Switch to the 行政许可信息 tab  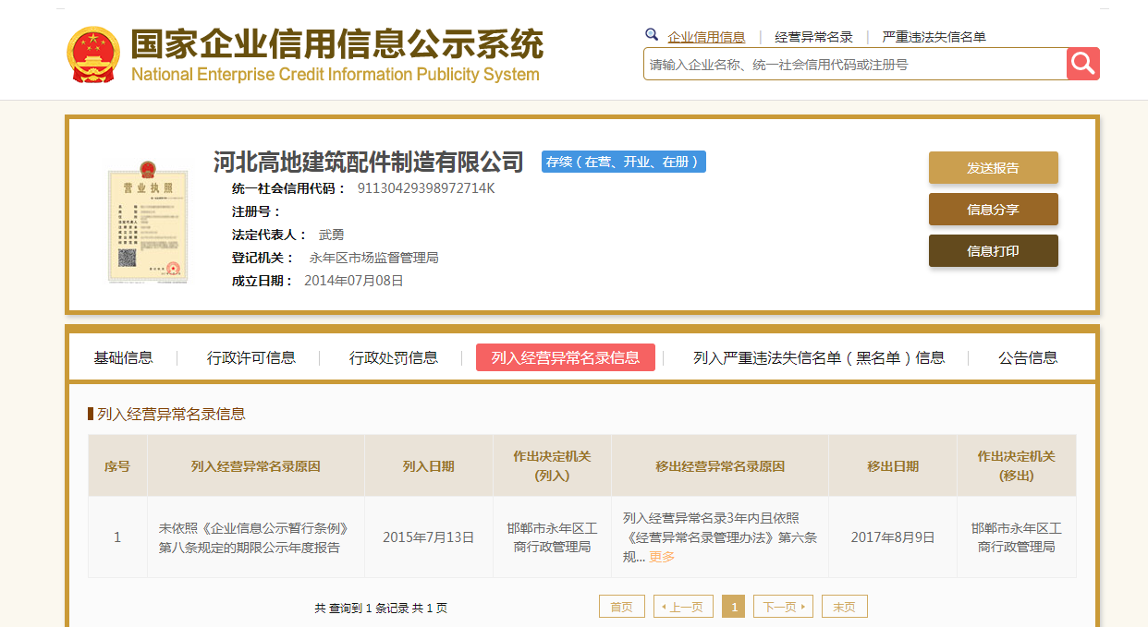coord(251,357)
